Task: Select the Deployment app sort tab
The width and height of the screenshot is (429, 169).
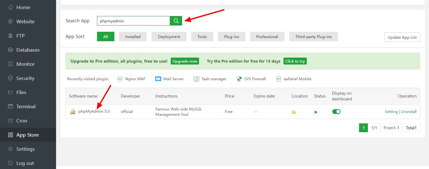Action: [169, 37]
